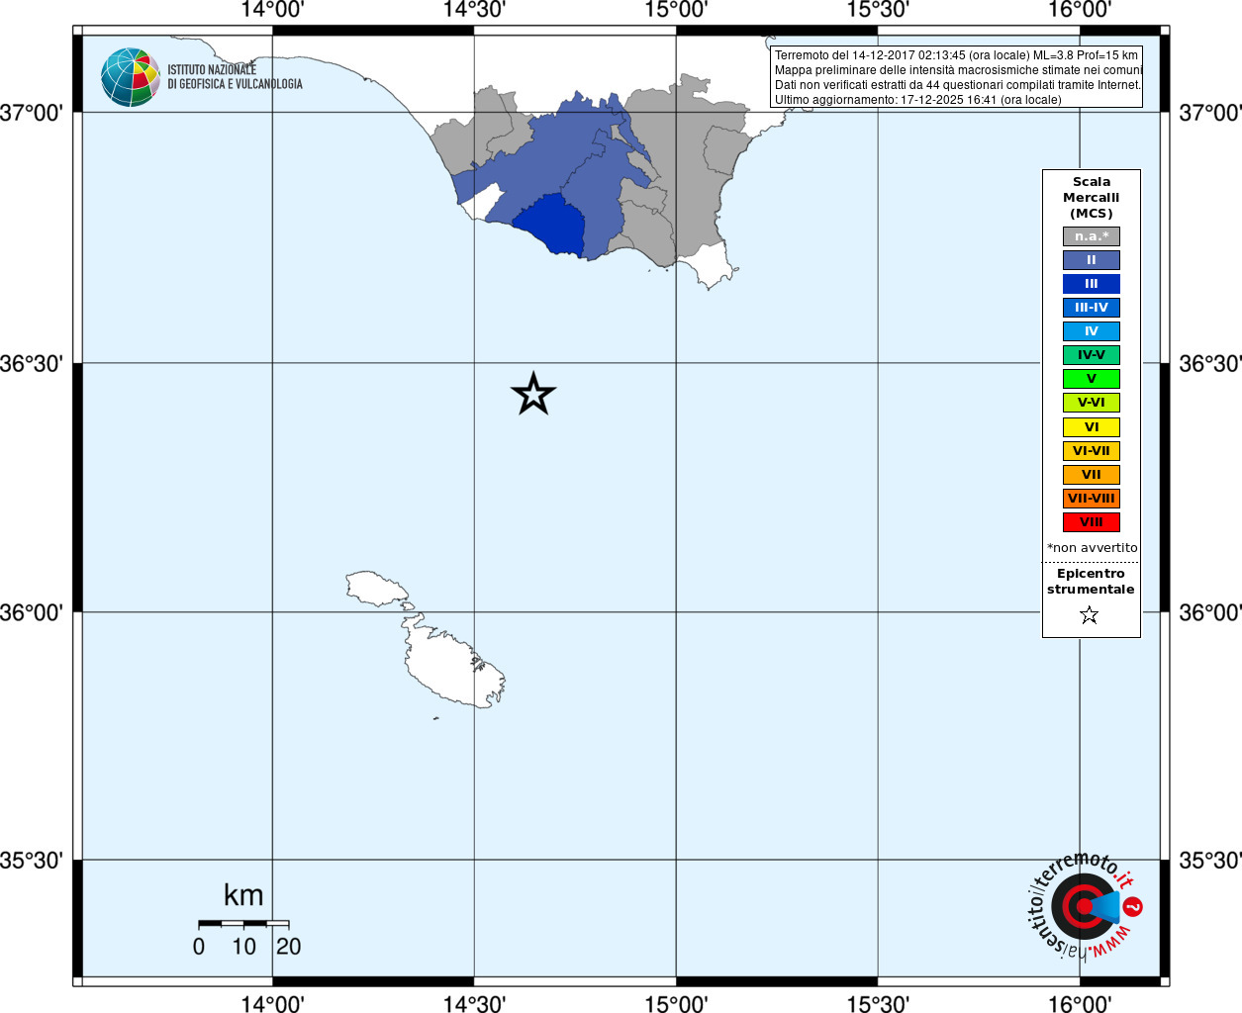1242x1013 pixels.
Task: Select the III-IV intensity legend swatch
Action: coord(1092,308)
